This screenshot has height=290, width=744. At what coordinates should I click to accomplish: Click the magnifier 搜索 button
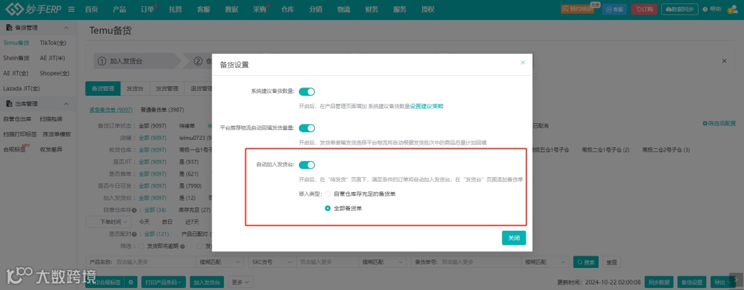pyautogui.click(x=586, y=262)
